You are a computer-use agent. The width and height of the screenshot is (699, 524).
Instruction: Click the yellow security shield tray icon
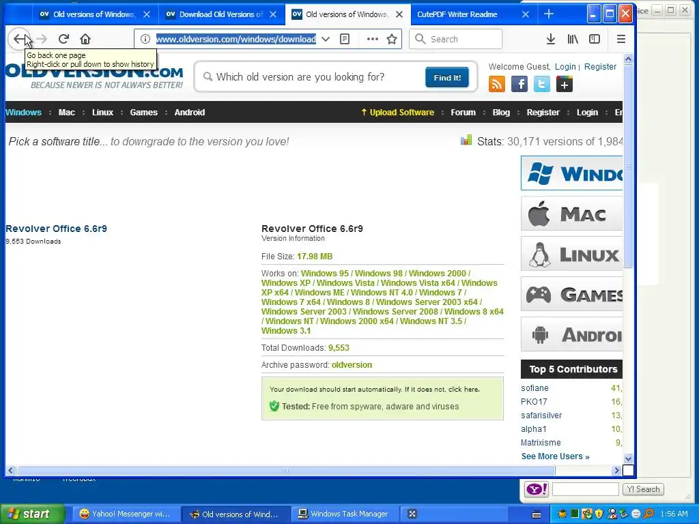coord(599,514)
